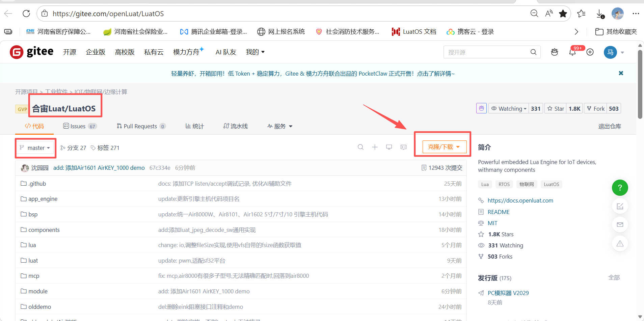The width and height of the screenshot is (644, 321).
Task: Open the AI 队友 navigation item
Action: pos(226,52)
